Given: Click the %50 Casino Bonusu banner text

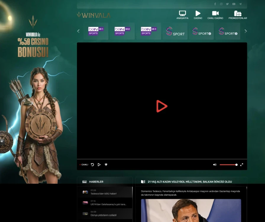Looking at the screenshot, I should tap(33, 48).
